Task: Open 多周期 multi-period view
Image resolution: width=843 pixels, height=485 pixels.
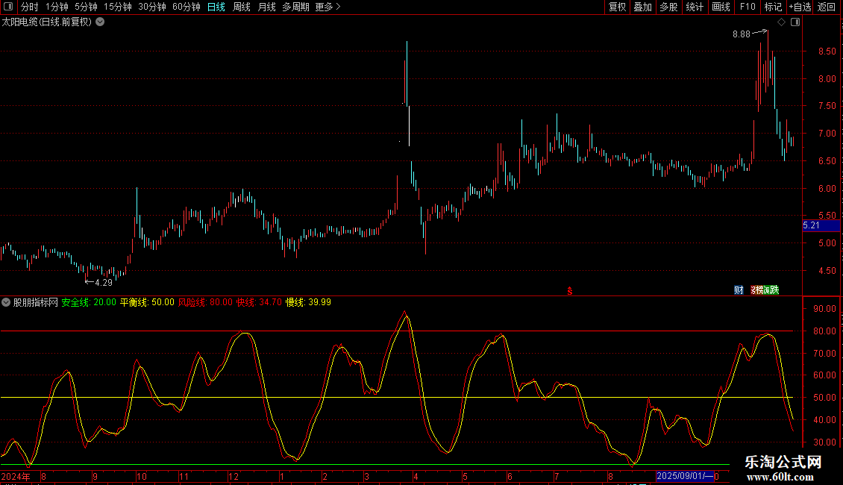Action: click(x=295, y=7)
